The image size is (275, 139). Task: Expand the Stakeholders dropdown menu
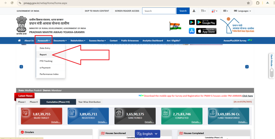(78, 41)
